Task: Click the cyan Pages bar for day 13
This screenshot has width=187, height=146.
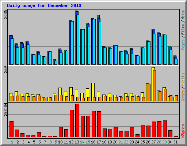Action: point(78,39)
